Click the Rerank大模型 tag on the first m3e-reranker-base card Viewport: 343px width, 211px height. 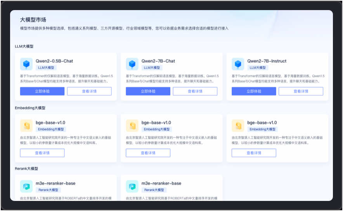tap(49, 190)
